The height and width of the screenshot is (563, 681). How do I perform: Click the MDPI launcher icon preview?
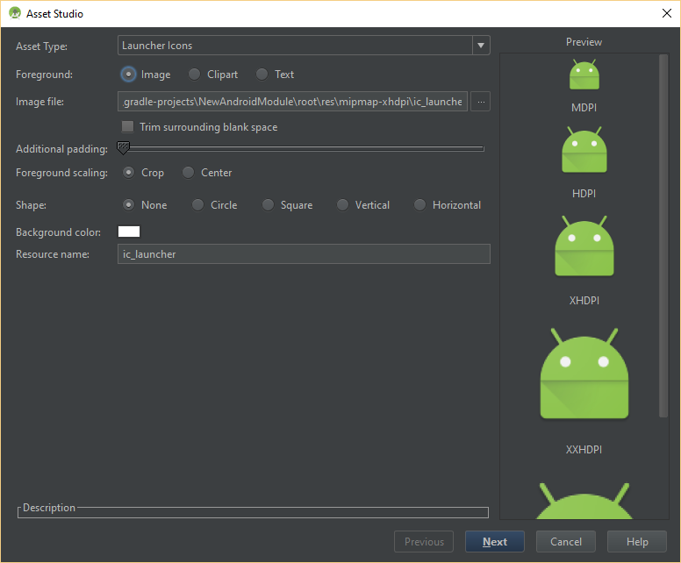point(584,75)
